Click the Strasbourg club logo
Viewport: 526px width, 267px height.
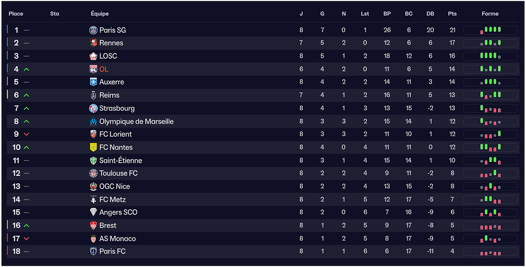(x=93, y=108)
